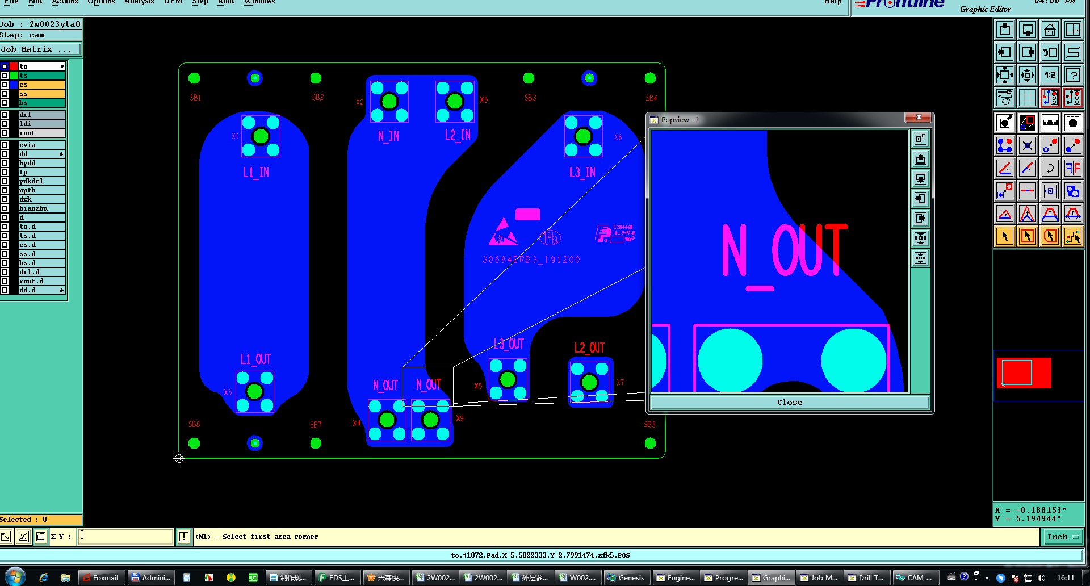The height and width of the screenshot is (586, 1090).
Task: Open the Help menu
Action: coord(833,2)
